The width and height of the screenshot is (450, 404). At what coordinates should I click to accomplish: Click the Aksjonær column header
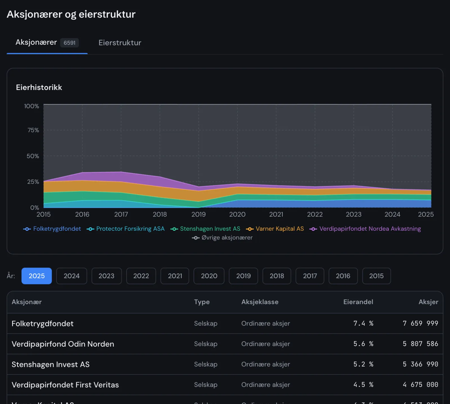pos(27,302)
